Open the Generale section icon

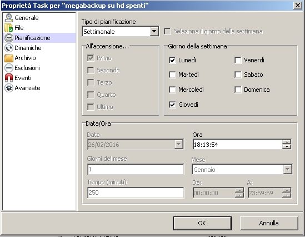[9, 18]
